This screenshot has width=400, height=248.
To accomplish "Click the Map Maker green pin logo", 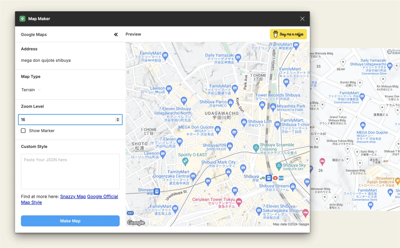I will pos(22,19).
